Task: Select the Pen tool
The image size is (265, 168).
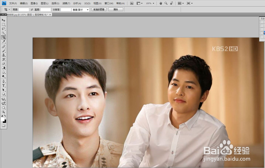Action: pyautogui.click(x=3, y=81)
